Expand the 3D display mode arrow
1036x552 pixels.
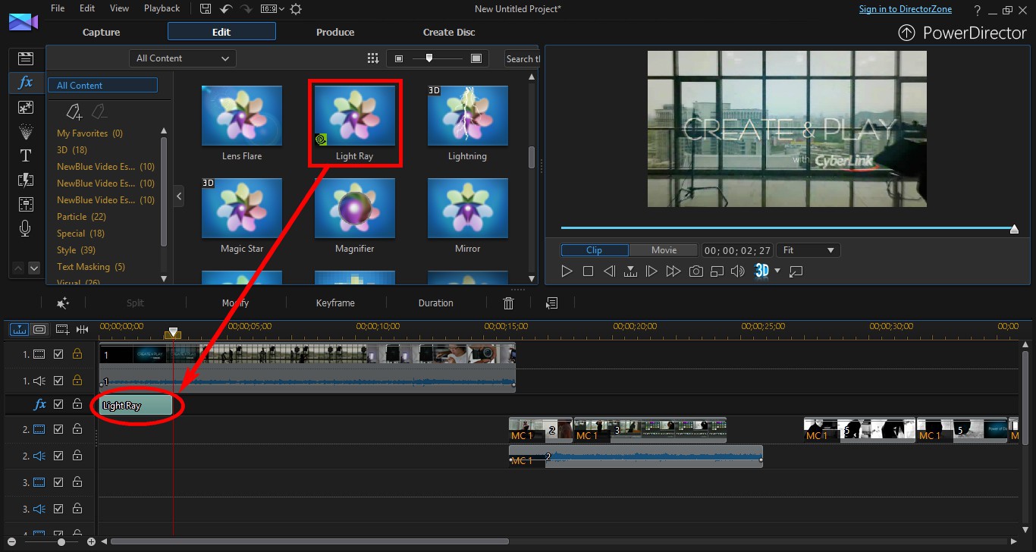(777, 271)
